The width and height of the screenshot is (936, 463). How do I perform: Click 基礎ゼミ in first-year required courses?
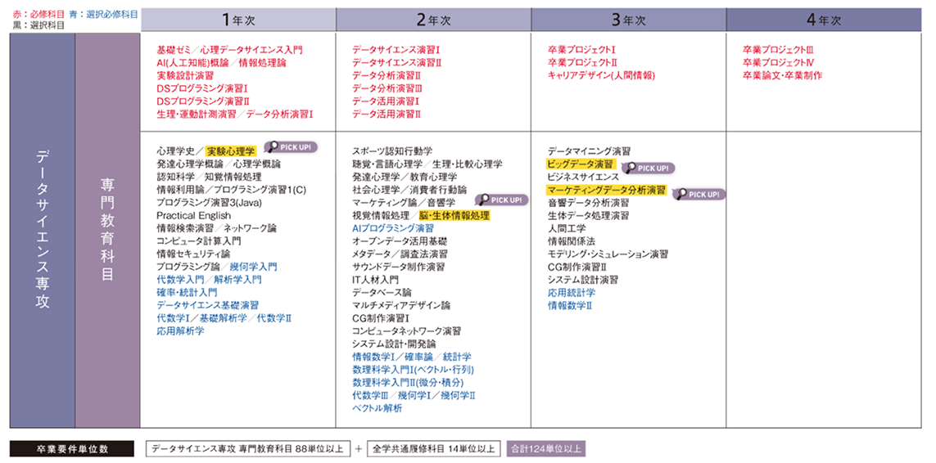[x=174, y=50]
